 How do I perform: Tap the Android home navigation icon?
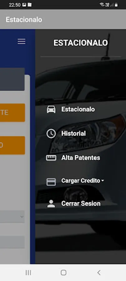point(64,273)
